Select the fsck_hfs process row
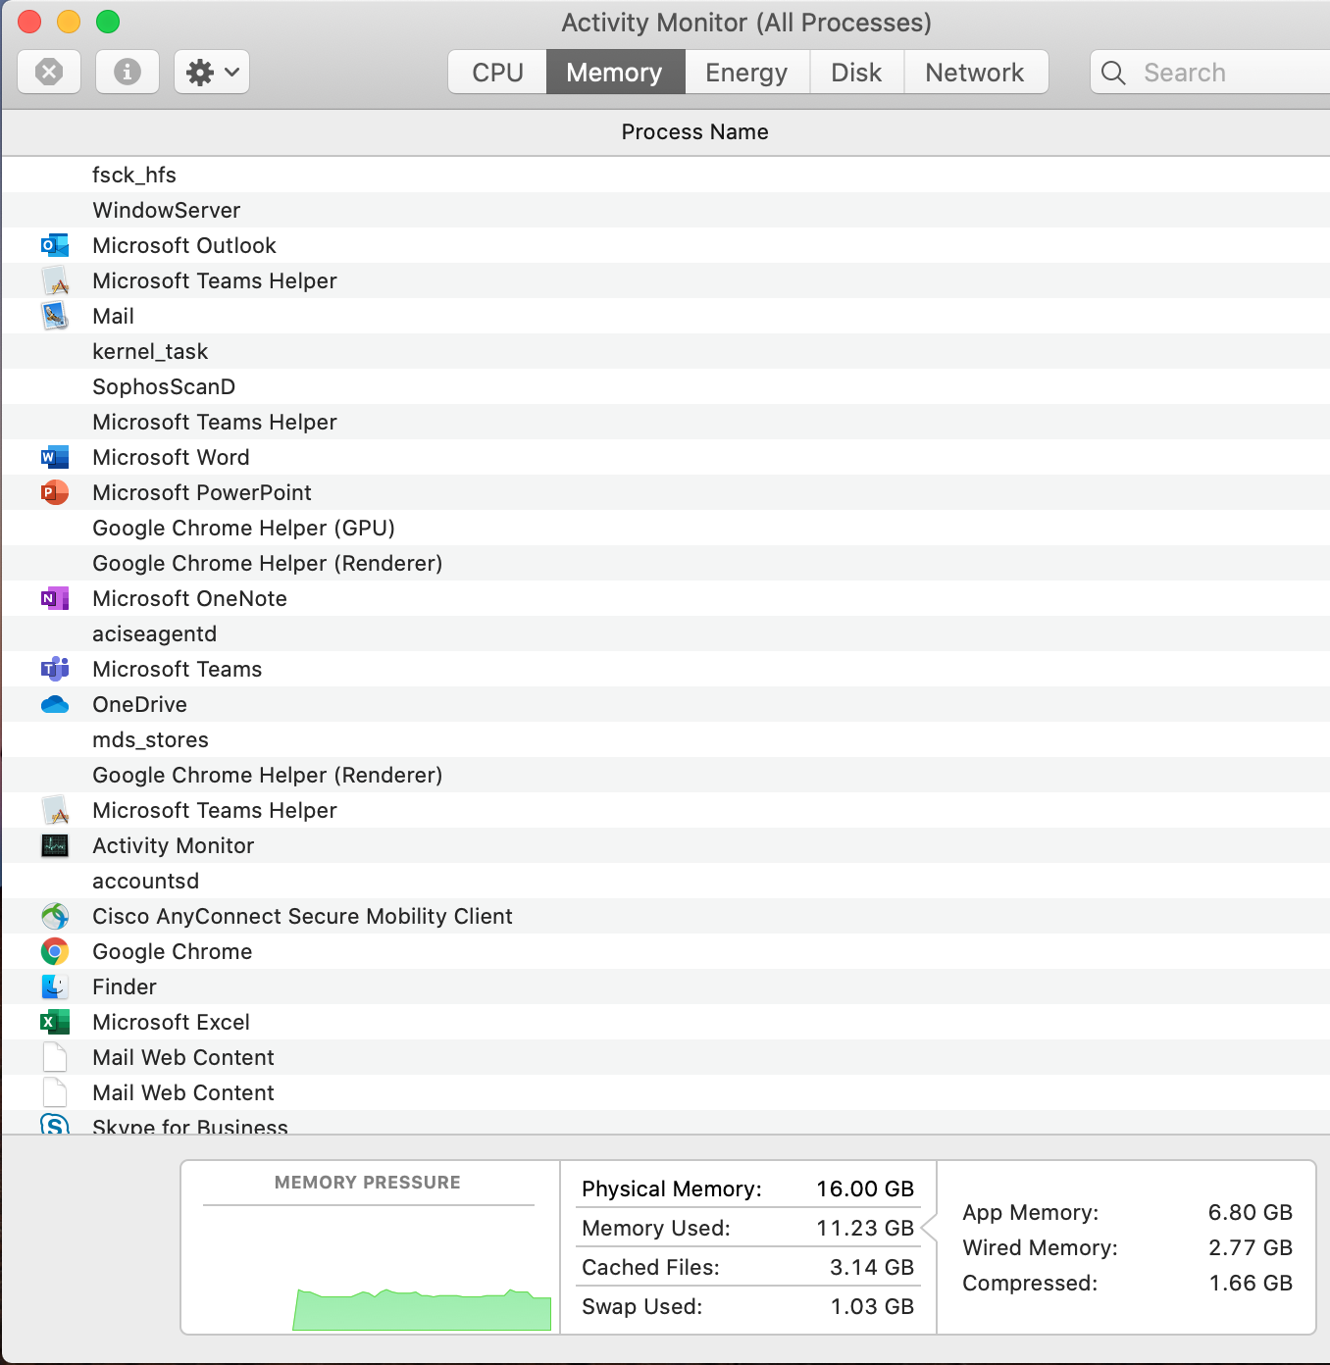This screenshot has height=1365, width=1330. 666,175
